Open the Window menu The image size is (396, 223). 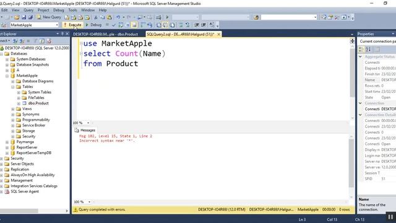pyautogui.click(x=88, y=10)
